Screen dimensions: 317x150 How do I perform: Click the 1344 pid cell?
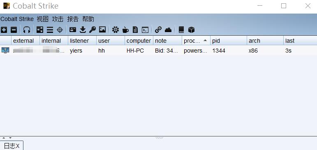coord(229,51)
